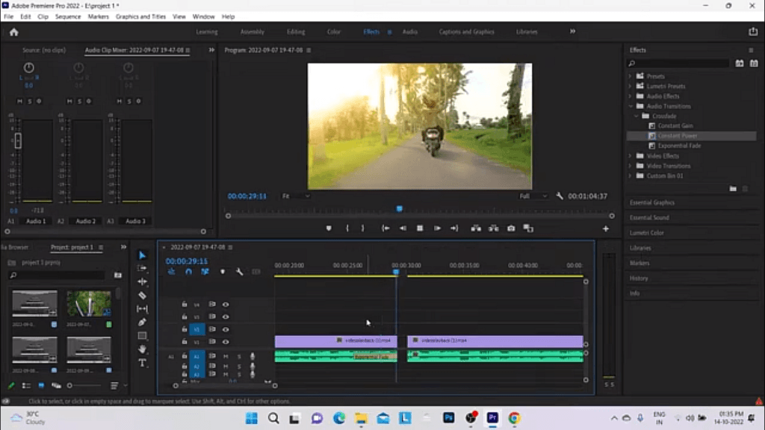Image resolution: width=765 pixels, height=430 pixels.
Task: Toggle Snap in timeline
Action: click(188, 272)
